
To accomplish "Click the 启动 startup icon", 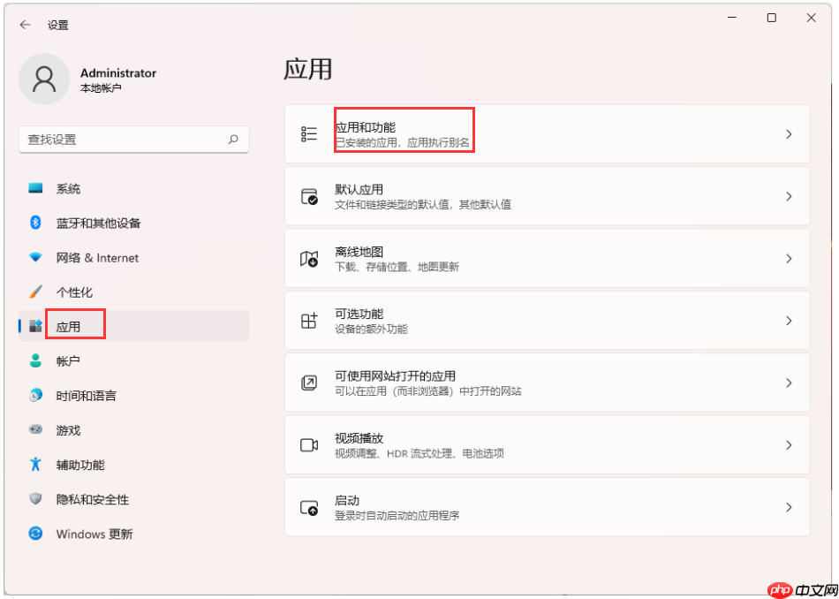I will click(308, 506).
